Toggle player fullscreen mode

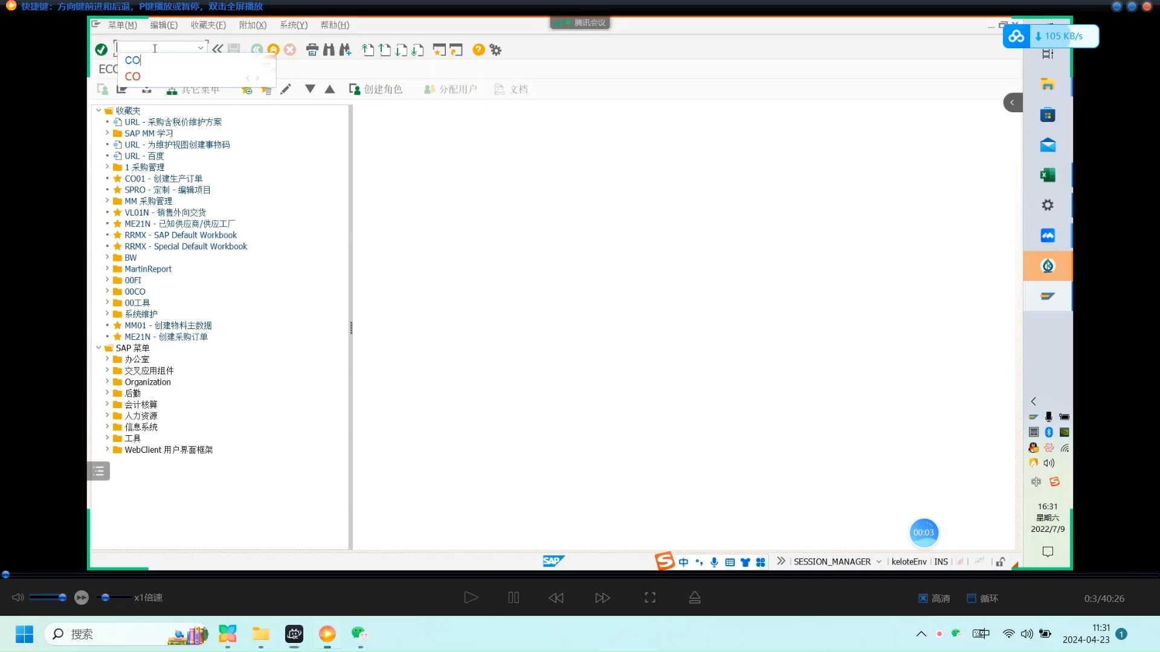650,597
